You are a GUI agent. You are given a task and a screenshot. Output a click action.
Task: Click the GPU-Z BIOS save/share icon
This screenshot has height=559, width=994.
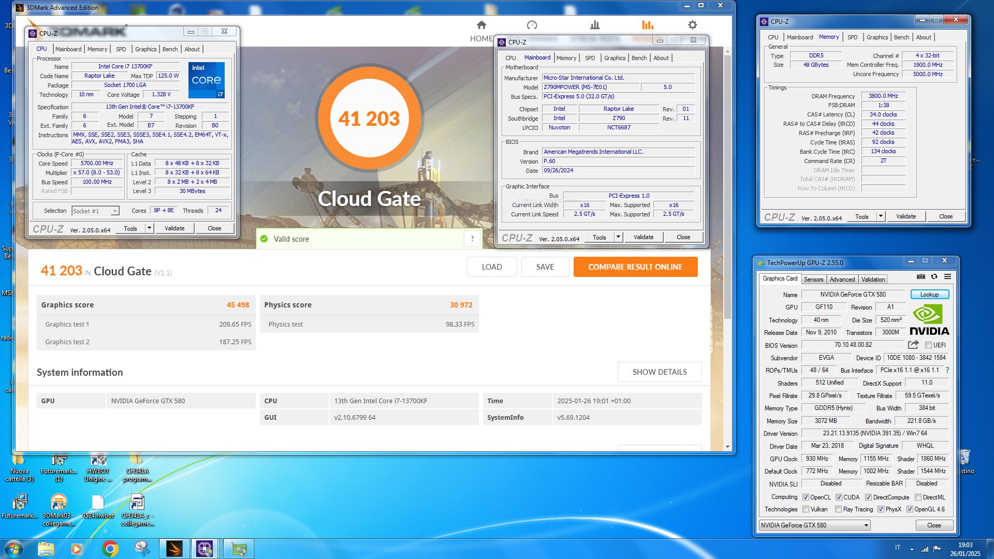coord(913,345)
